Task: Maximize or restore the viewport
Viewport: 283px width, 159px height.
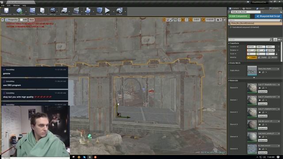Action: [225, 20]
